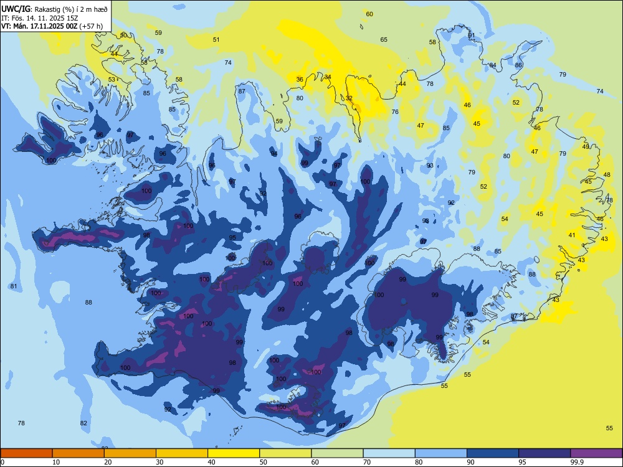Pick the 70–80 light blue legend swatch

coord(389,453)
